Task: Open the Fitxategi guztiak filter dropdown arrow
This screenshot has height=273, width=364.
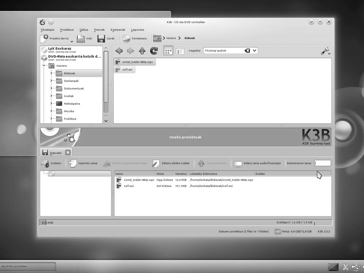Action: click(254, 50)
